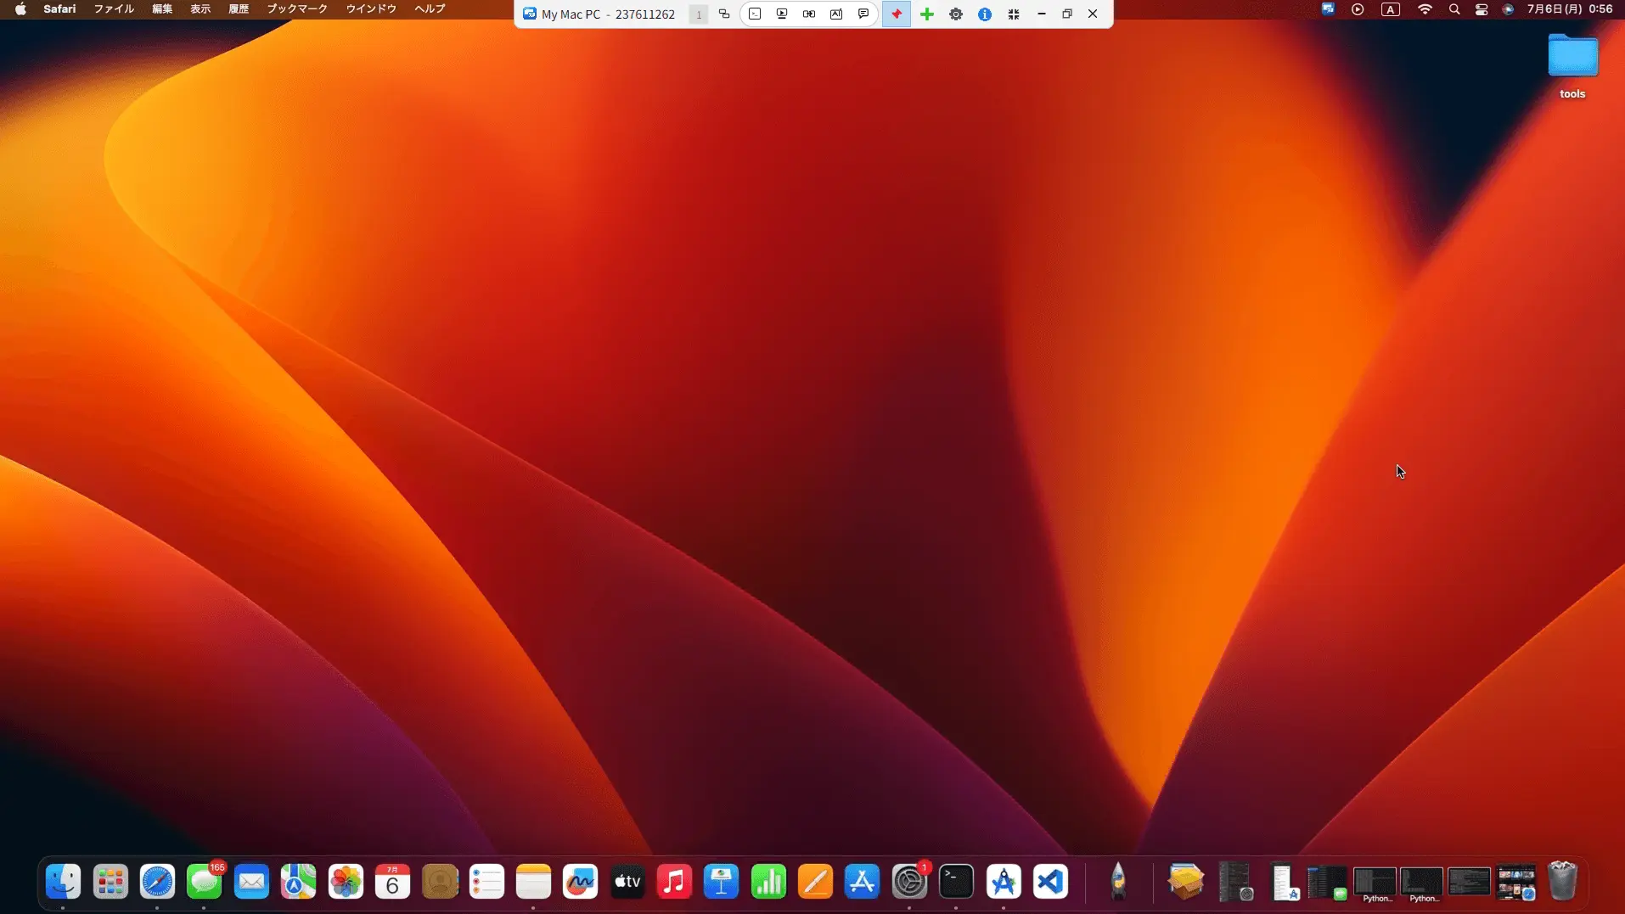1625x914 pixels.
Task: Click the linked arrows icon in session toolbar
Action: click(x=809, y=14)
